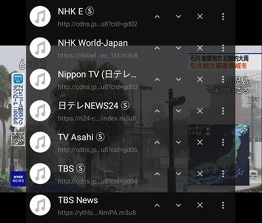The image size is (262, 223).
Task: Play the NHK E stream
Action: point(76,11)
